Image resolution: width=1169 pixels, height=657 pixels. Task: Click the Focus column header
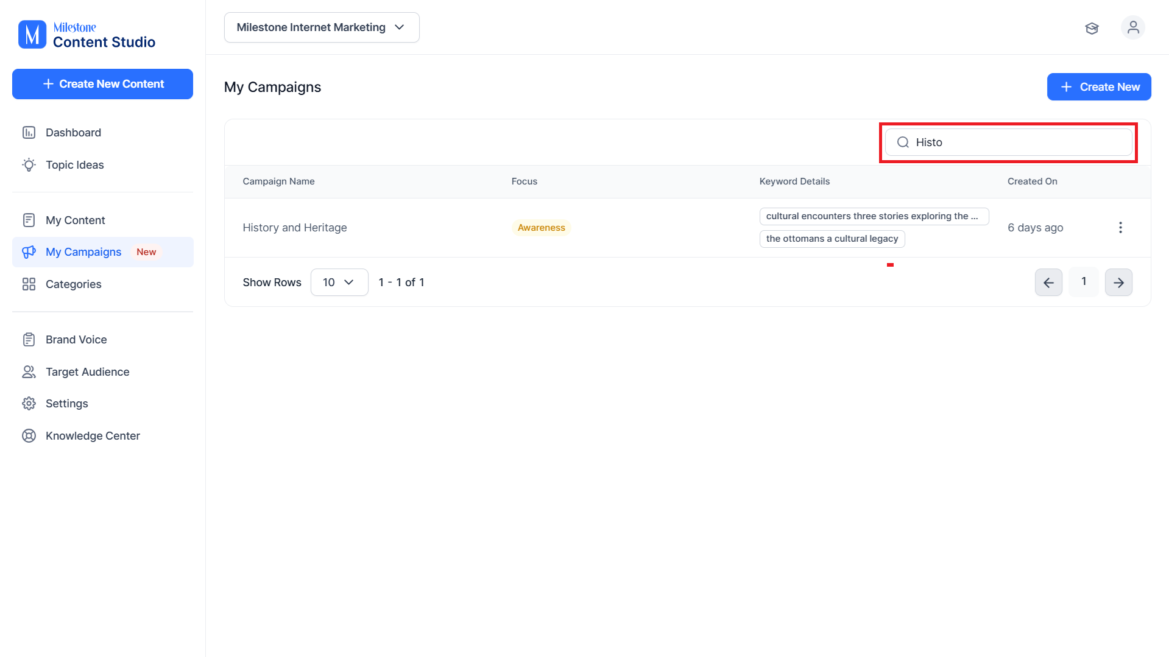coord(524,181)
